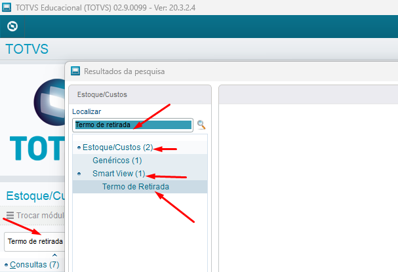The image size is (398, 272).
Task: Click the Estoque/Custos panel header tab
Action: (x=140, y=94)
